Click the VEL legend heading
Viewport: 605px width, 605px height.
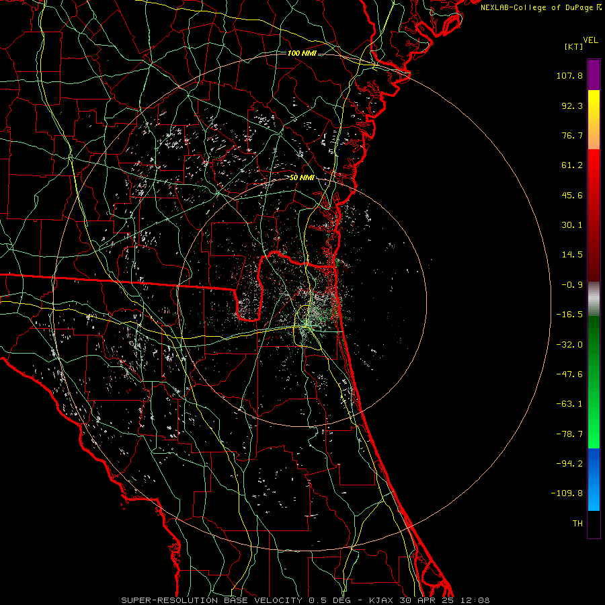591,40
